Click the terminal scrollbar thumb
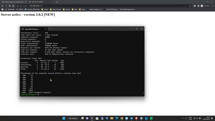 (144, 93)
